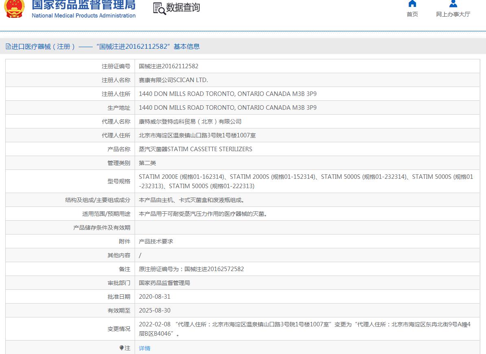Click document icon before 进口医疗器械 heading
486x354 pixels.
click(x=8, y=46)
